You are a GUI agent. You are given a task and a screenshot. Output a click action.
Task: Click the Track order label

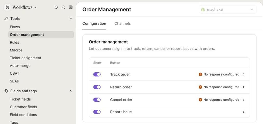120,75
